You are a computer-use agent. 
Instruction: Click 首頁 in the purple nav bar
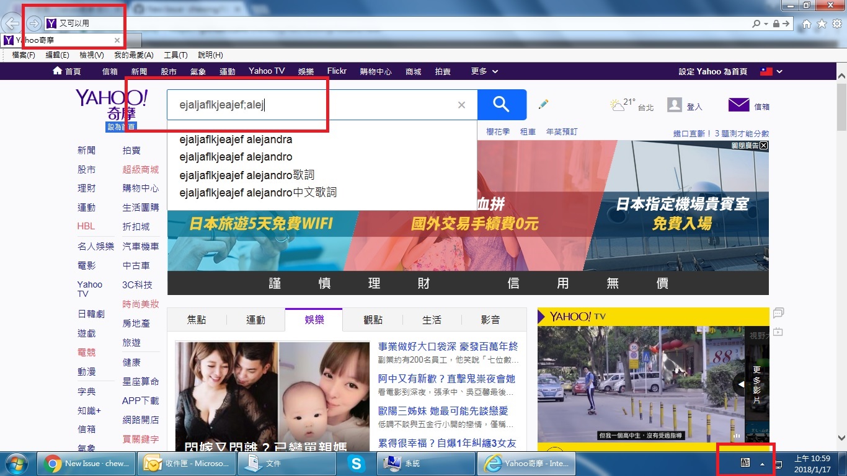point(67,71)
